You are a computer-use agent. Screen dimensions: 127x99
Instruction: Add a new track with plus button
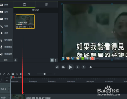pyautogui.click(x=7, y=78)
